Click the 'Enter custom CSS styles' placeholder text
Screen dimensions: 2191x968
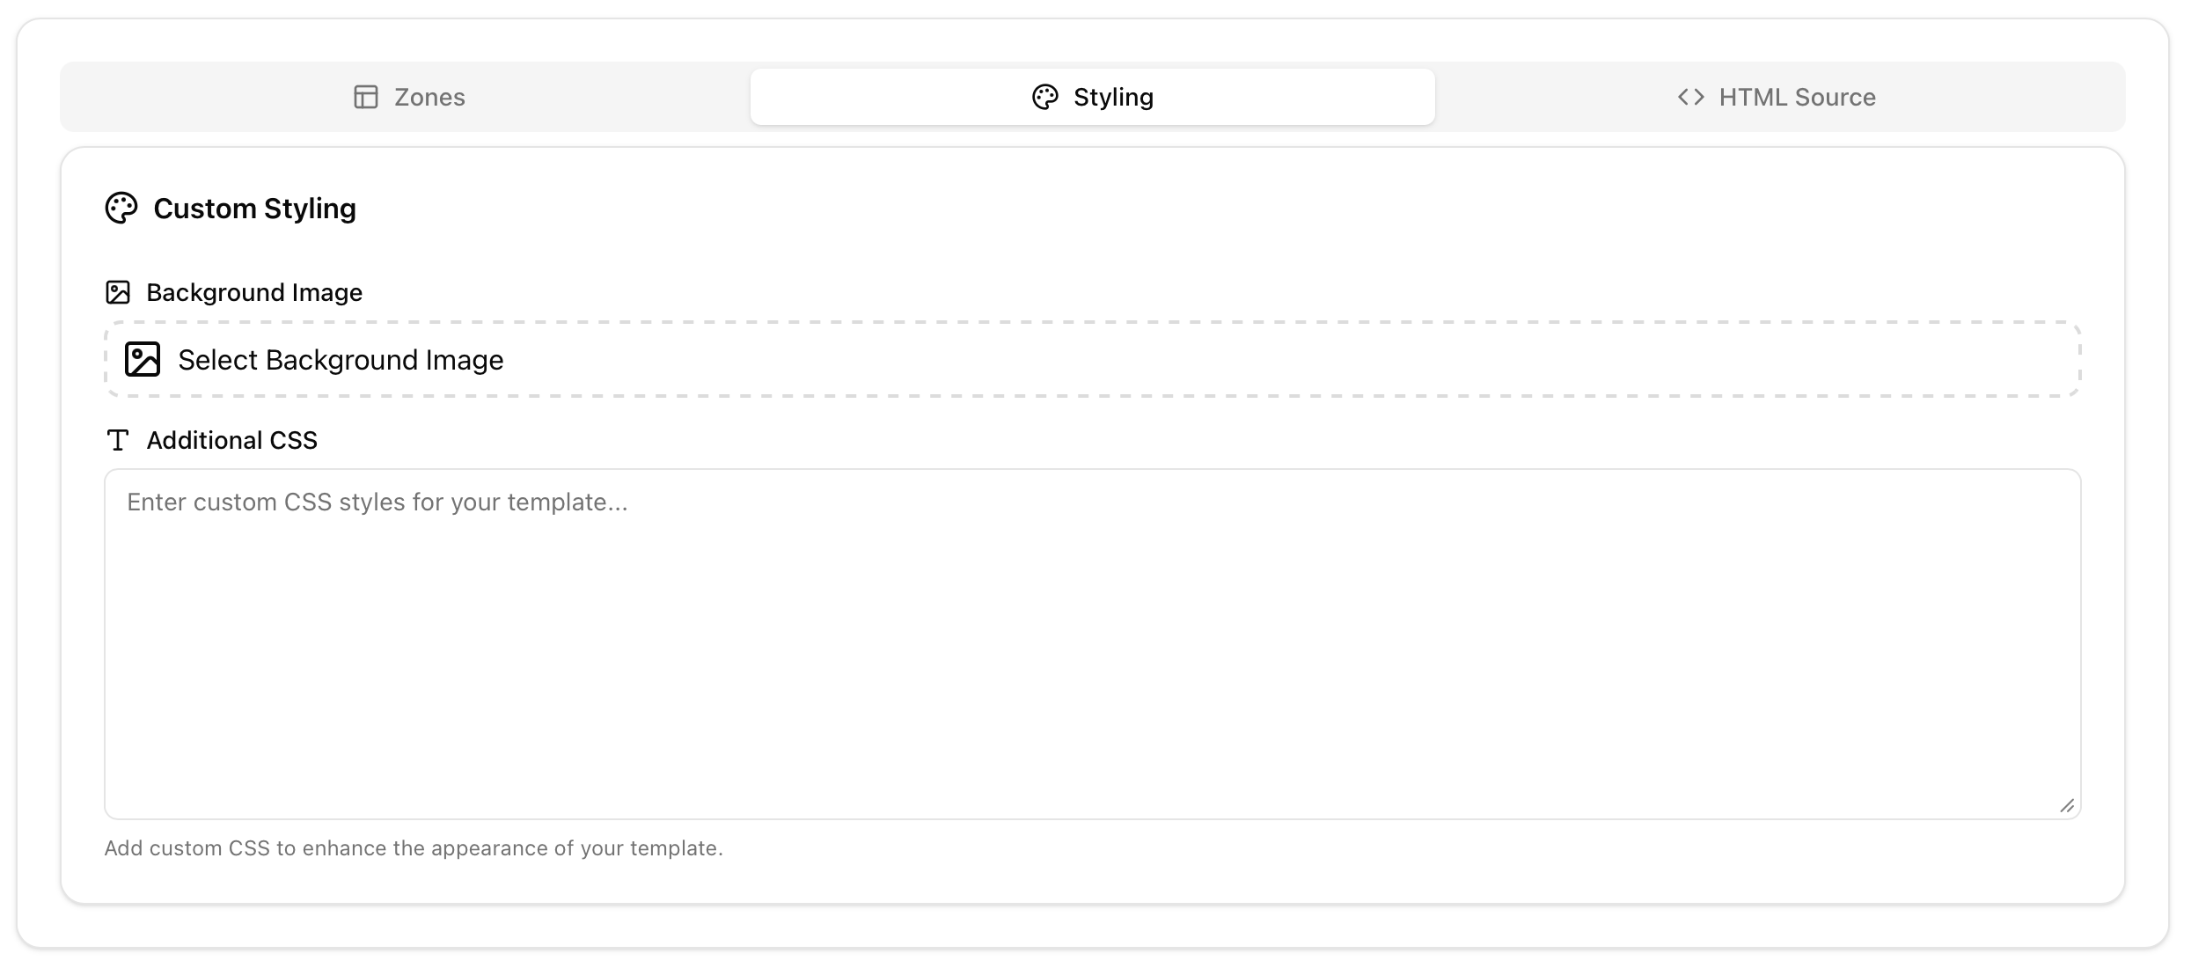(x=377, y=502)
